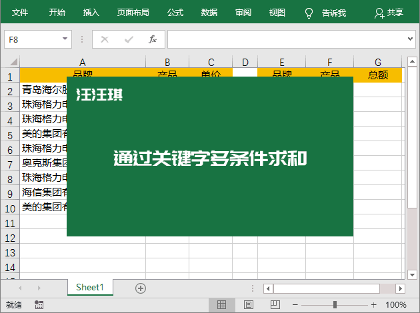Click the Tell Me lightbulb icon
Image resolution: width=420 pixels, height=313 pixels.
coord(309,13)
